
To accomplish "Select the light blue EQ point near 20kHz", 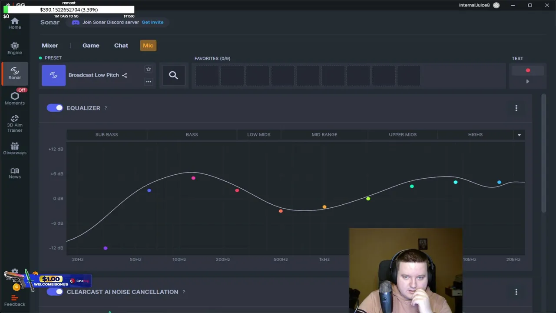I will (x=499, y=182).
